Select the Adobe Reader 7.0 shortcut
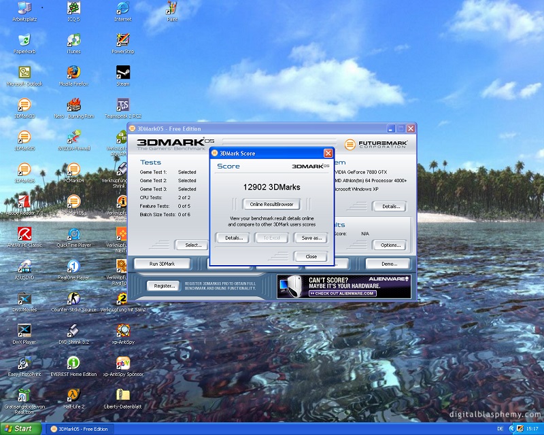 (x=24, y=205)
